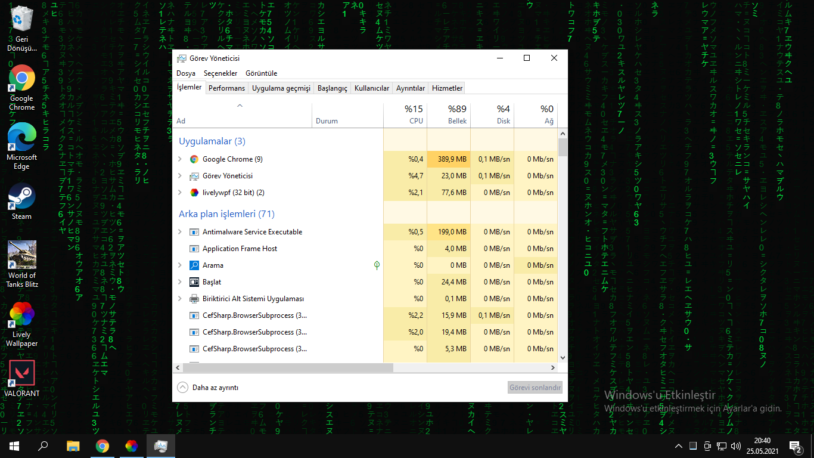
Task: Open the taskbar search
Action: coord(43,445)
